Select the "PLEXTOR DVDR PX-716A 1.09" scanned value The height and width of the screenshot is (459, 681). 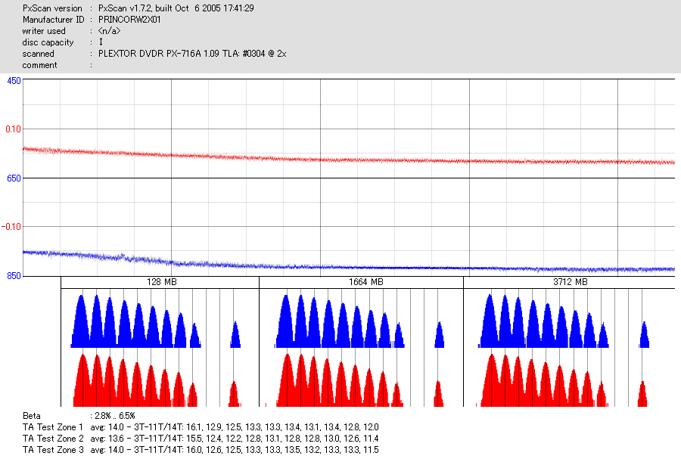point(192,54)
